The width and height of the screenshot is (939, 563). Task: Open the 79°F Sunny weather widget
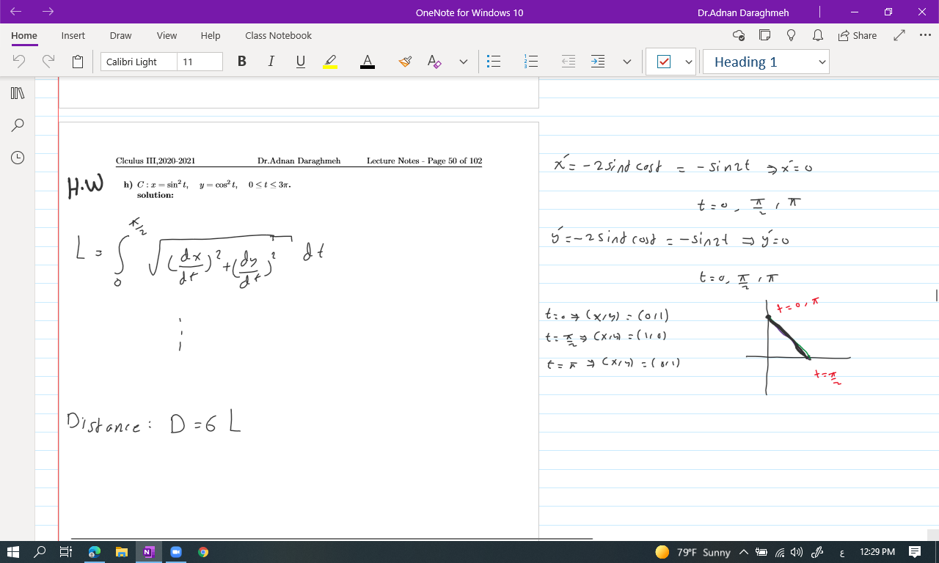[693, 552]
